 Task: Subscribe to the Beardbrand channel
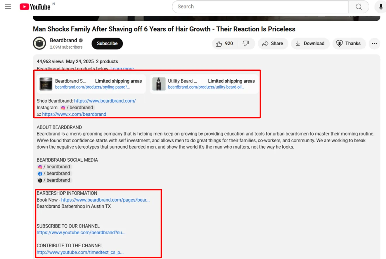coord(107,43)
